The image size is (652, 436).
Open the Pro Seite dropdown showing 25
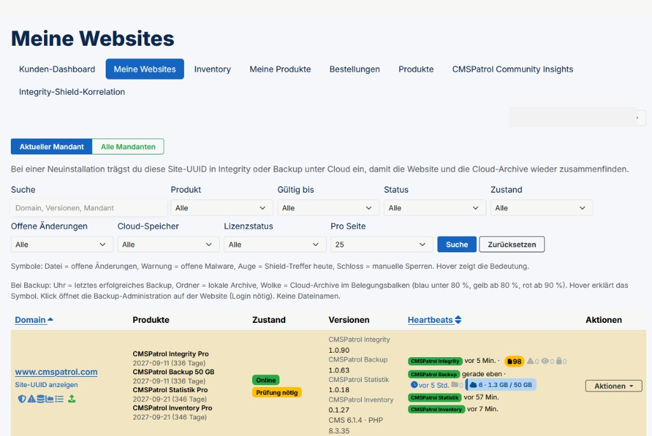pyautogui.click(x=382, y=245)
